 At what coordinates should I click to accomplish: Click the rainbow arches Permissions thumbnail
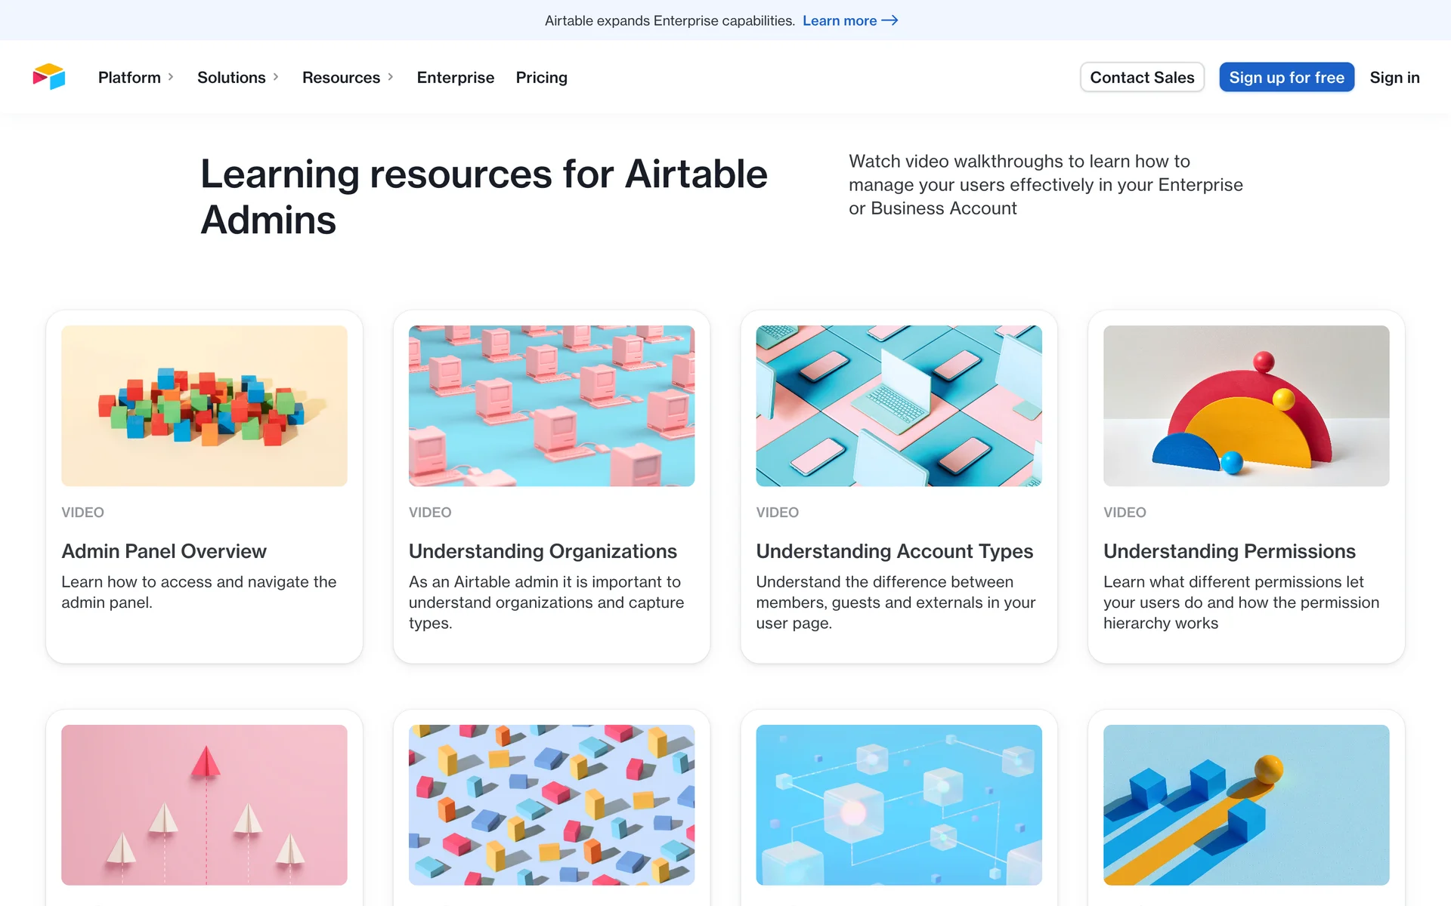[x=1245, y=405]
